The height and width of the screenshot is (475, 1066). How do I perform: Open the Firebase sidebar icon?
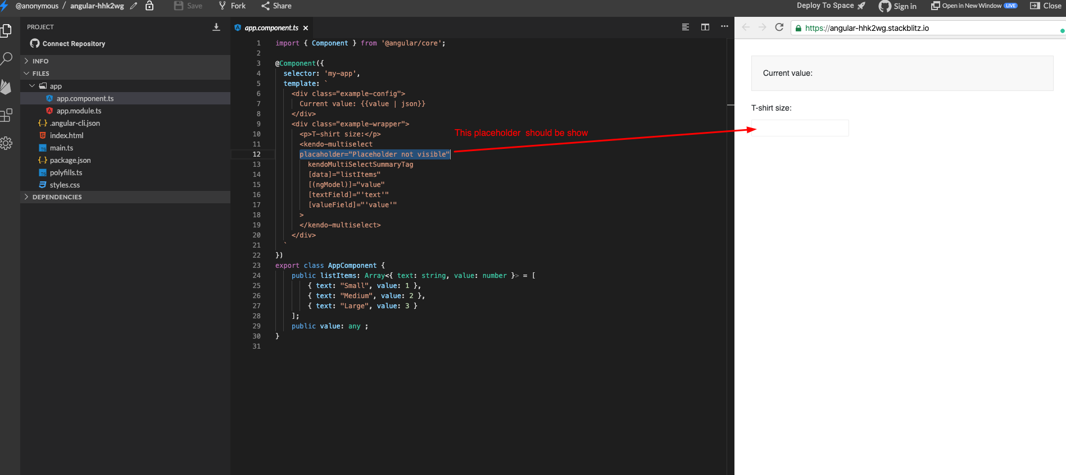(6, 86)
